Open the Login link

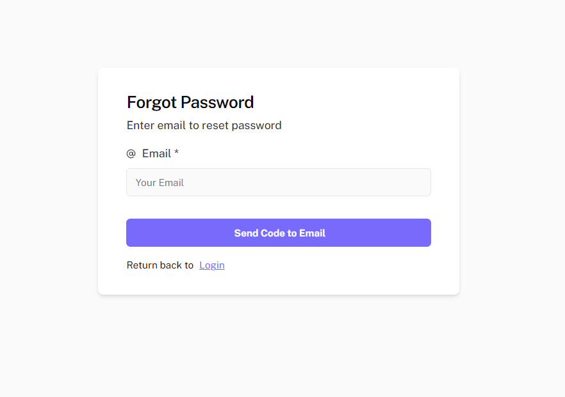(212, 265)
